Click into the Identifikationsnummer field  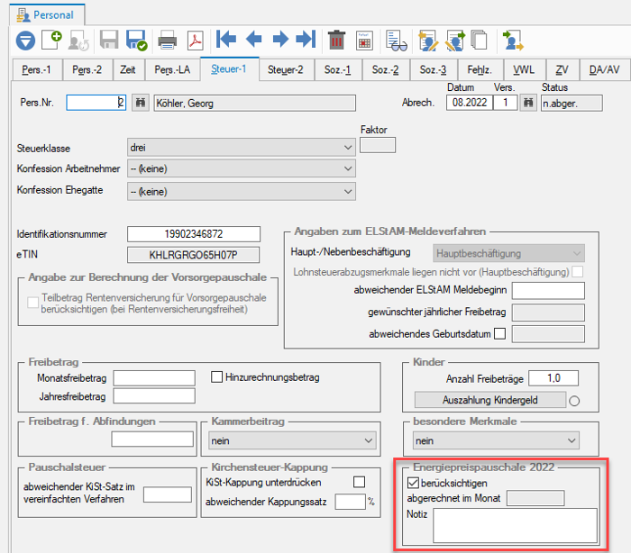click(194, 234)
